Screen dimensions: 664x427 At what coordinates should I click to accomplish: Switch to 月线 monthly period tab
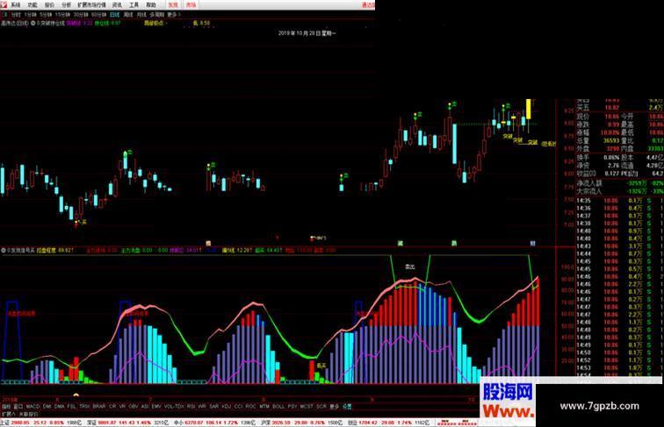[x=141, y=14]
